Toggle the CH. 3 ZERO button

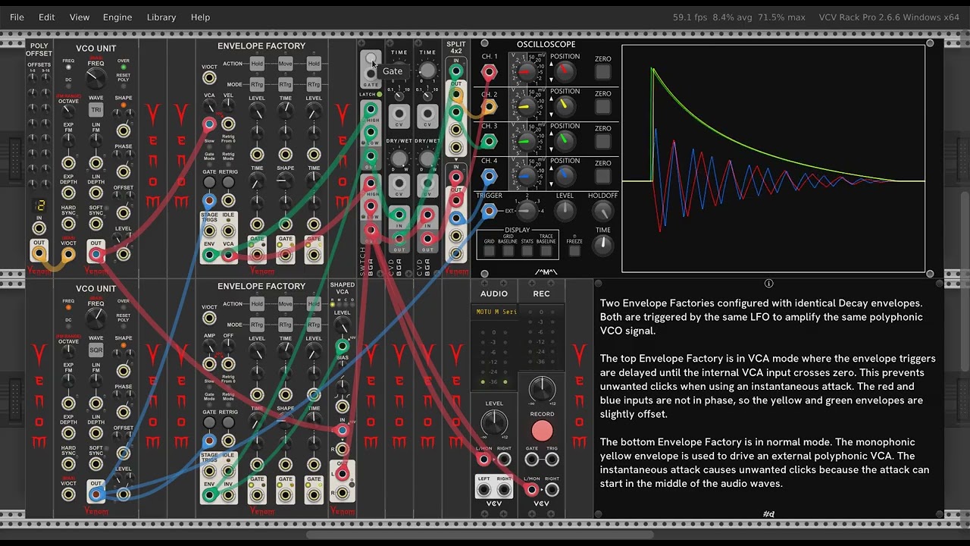(x=603, y=142)
